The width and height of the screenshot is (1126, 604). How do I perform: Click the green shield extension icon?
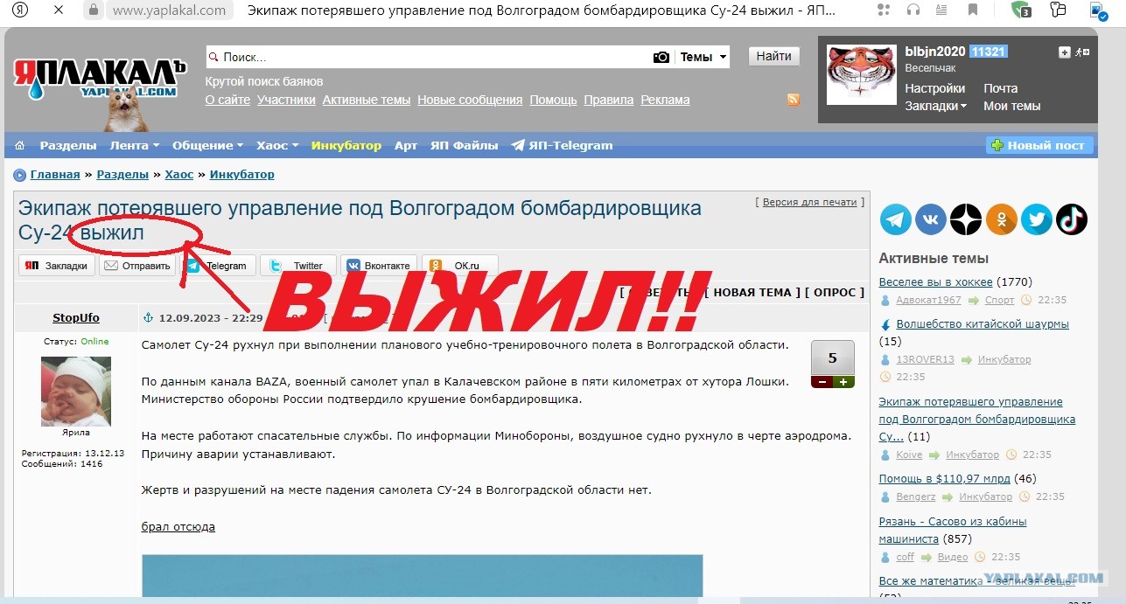coord(1021,10)
